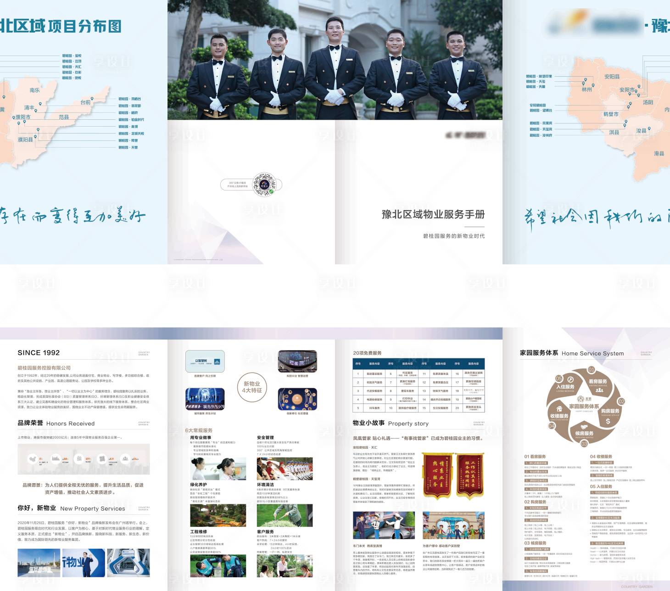The height and width of the screenshot is (591, 670).
Task: Click the house icon in 收楼服务 segment
Action: (559, 408)
